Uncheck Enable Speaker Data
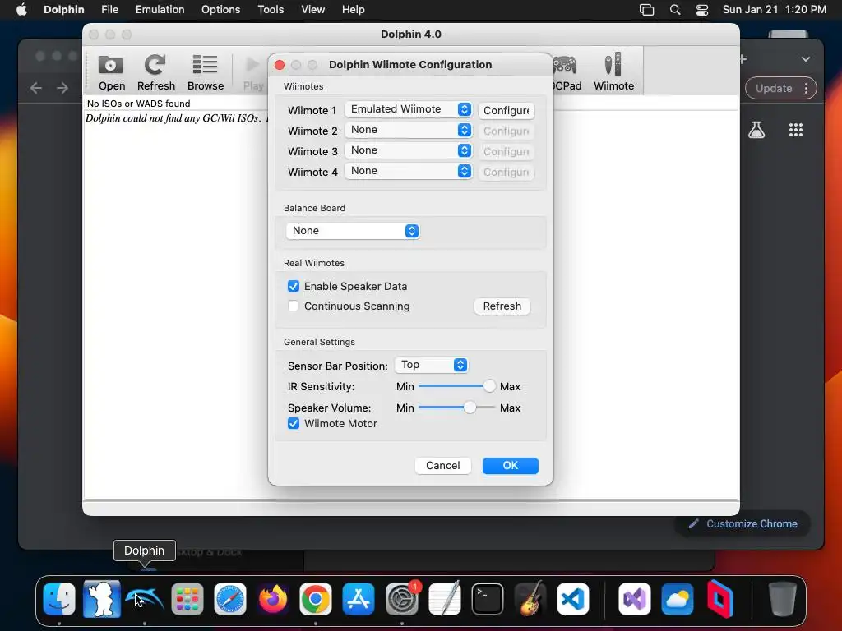 [x=294, y=286]
